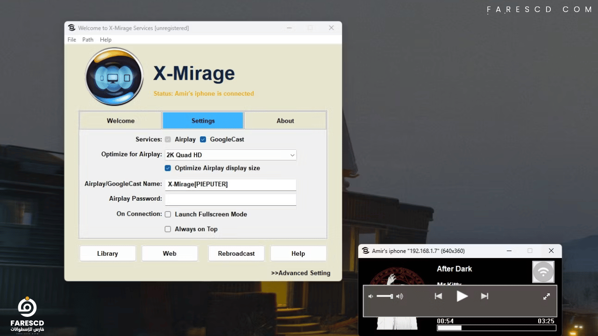This screenshot has height=336, width=598.
Task: Click the Wi-Fi AirPlay icon in player
Action: (x=543, y=272)
